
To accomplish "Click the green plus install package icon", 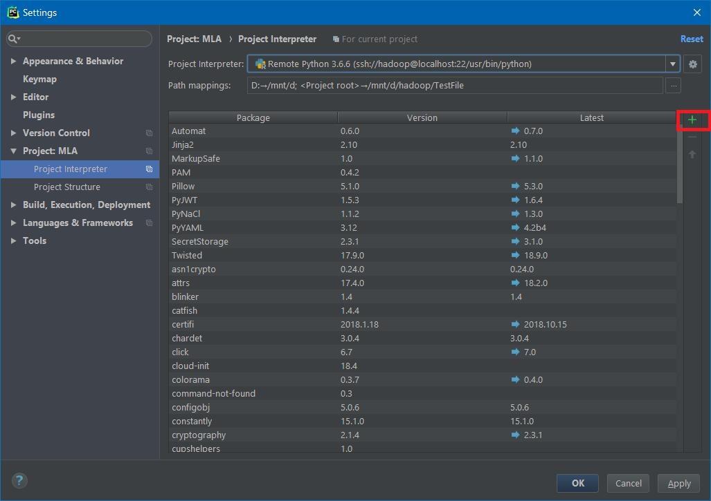I will click(692, 120).
